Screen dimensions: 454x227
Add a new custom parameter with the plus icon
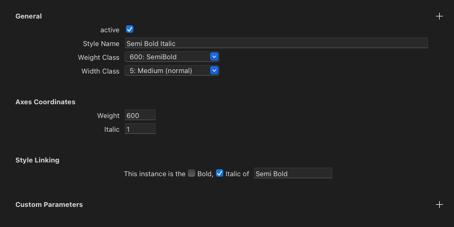pyautogui.click(x=439, y=205)
